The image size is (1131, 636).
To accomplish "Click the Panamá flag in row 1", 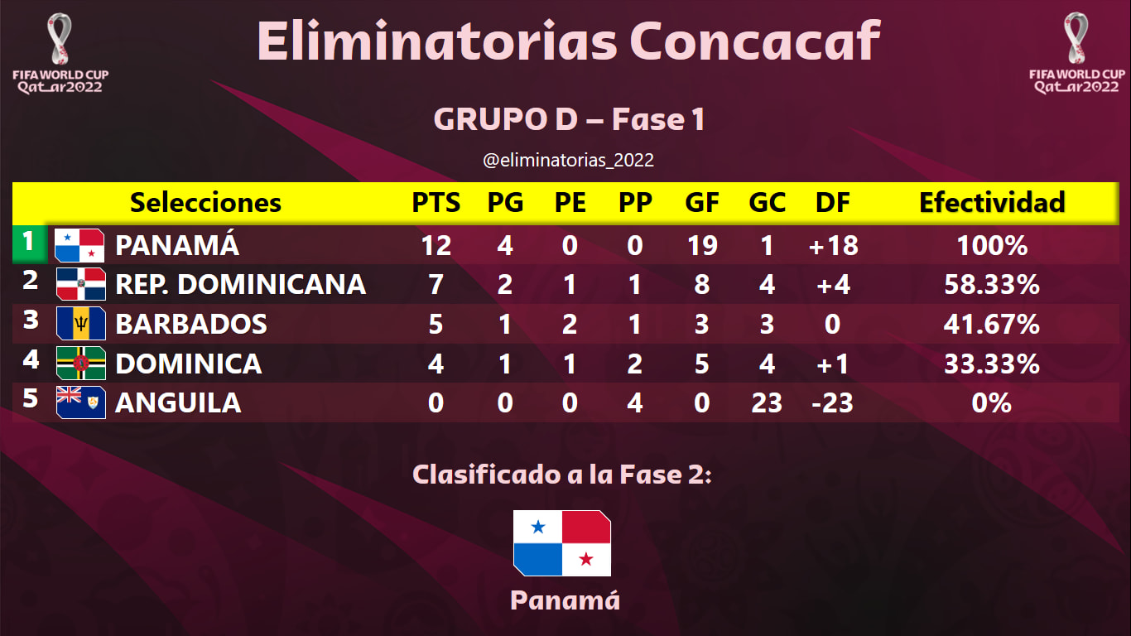I will 79,245.
